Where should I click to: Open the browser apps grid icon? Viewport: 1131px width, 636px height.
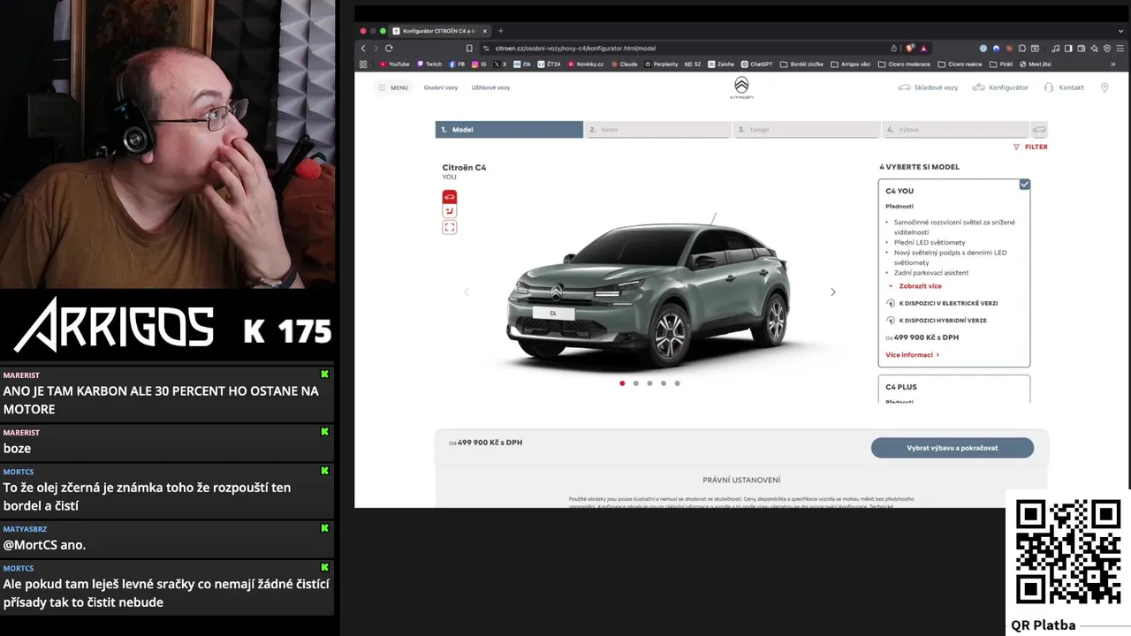pyautogui.click(x=363, y=64)
